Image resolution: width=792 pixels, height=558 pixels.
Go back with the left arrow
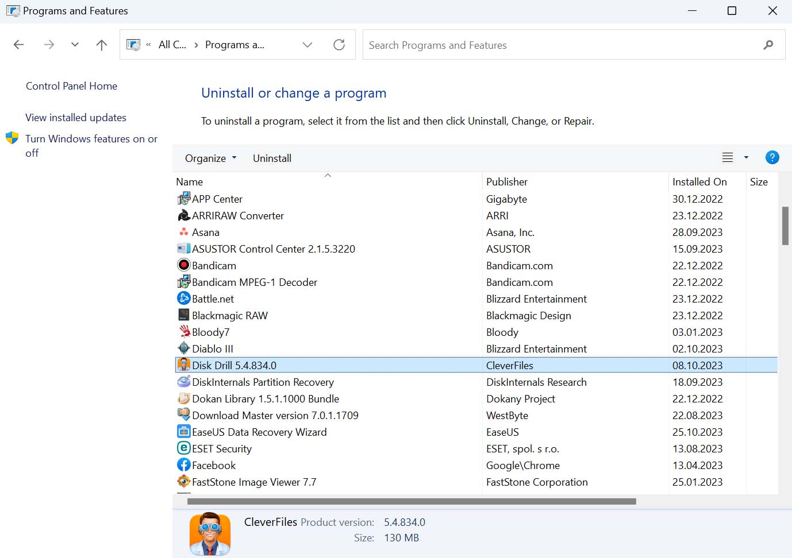point(19,45)
